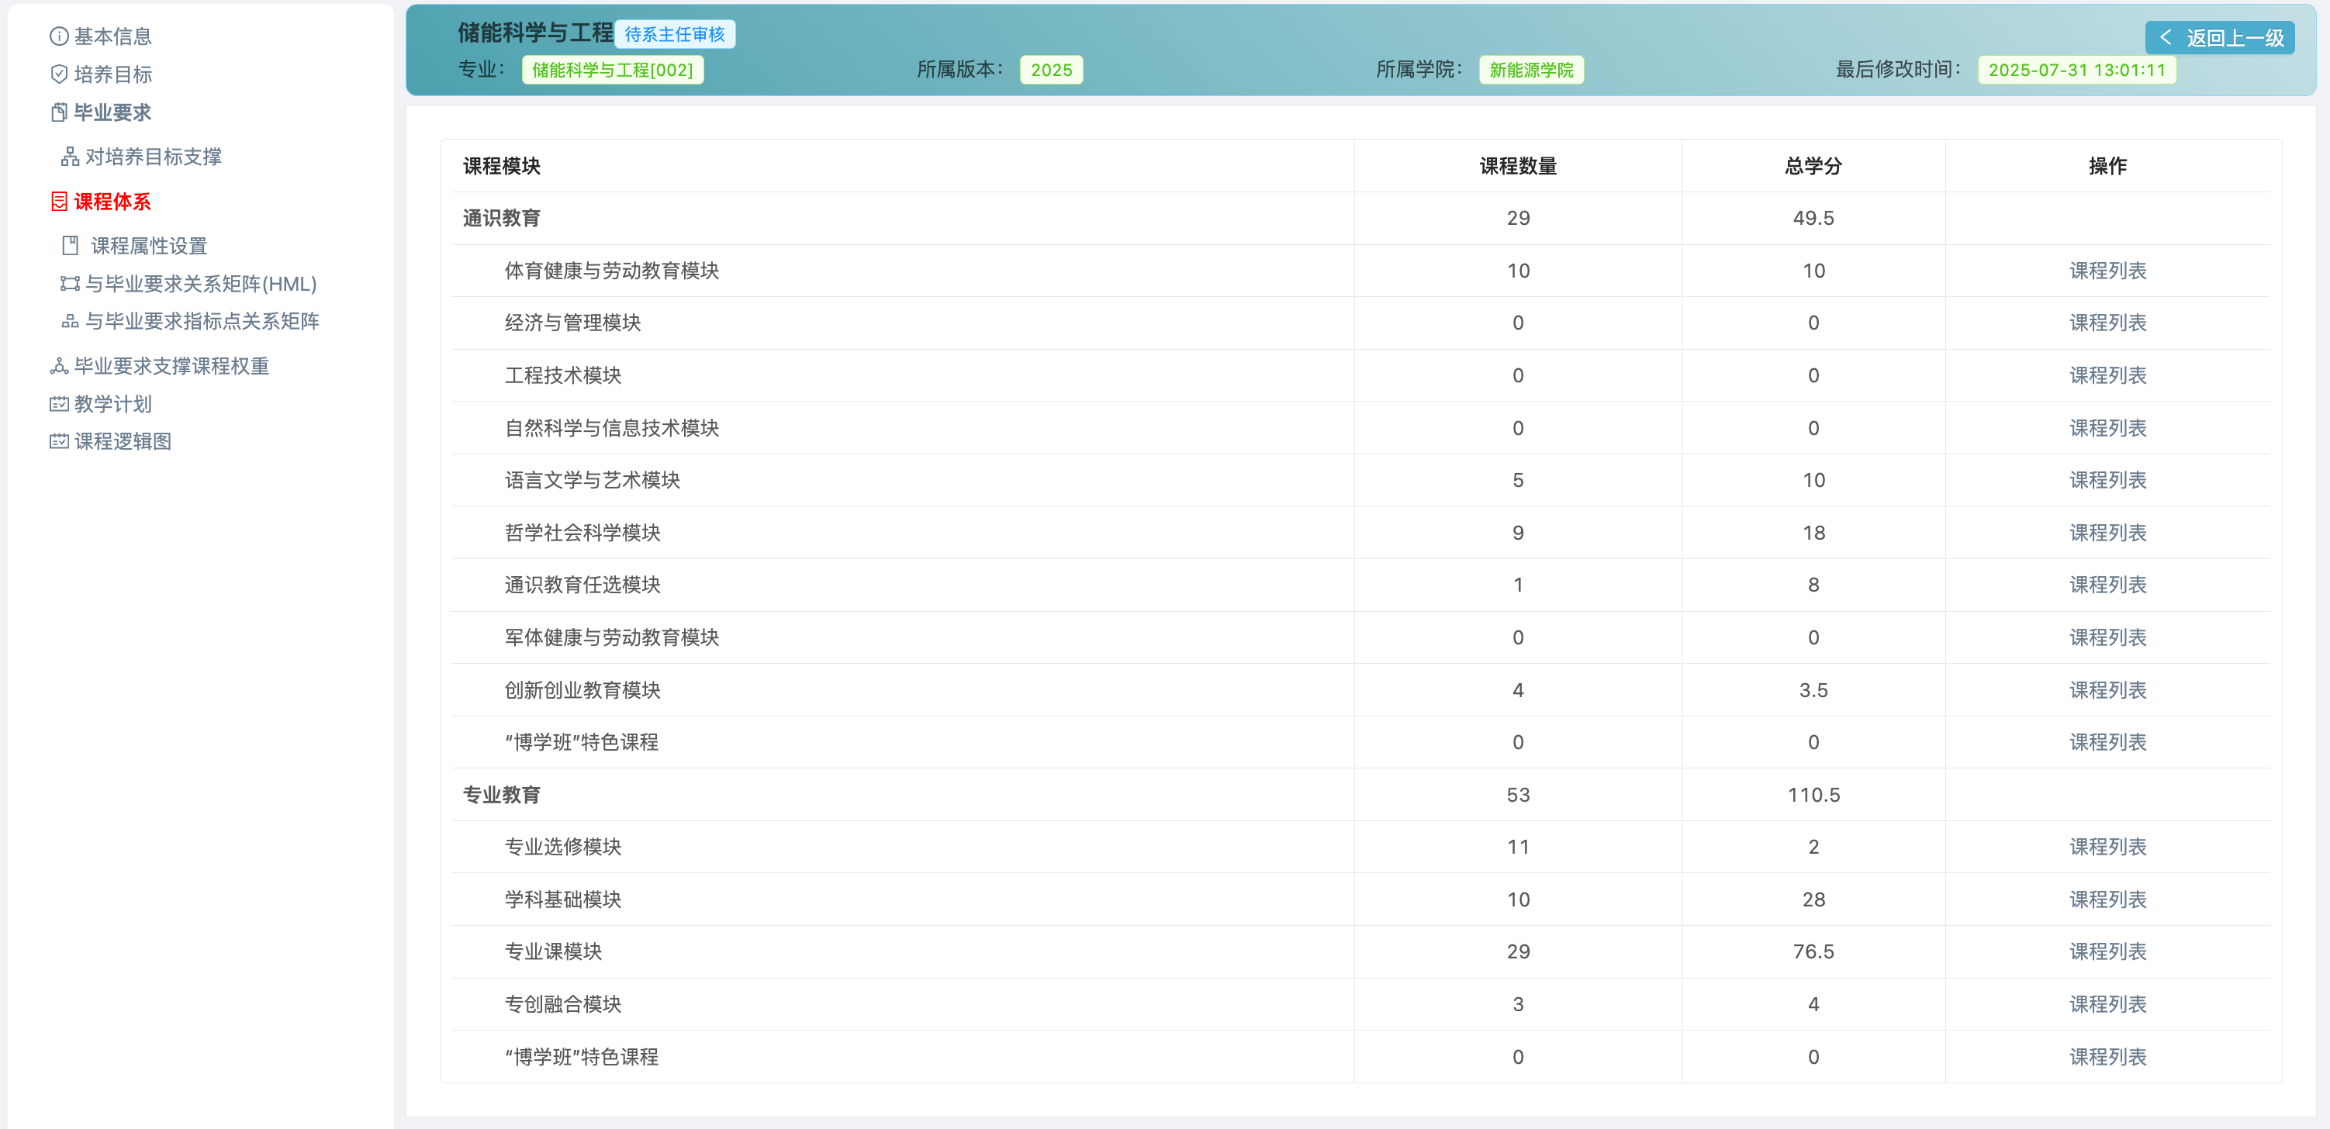The width and height of the screenshot is (2330, 1129).
Task: Click the 返回上一级 button
Action: 2221,37
